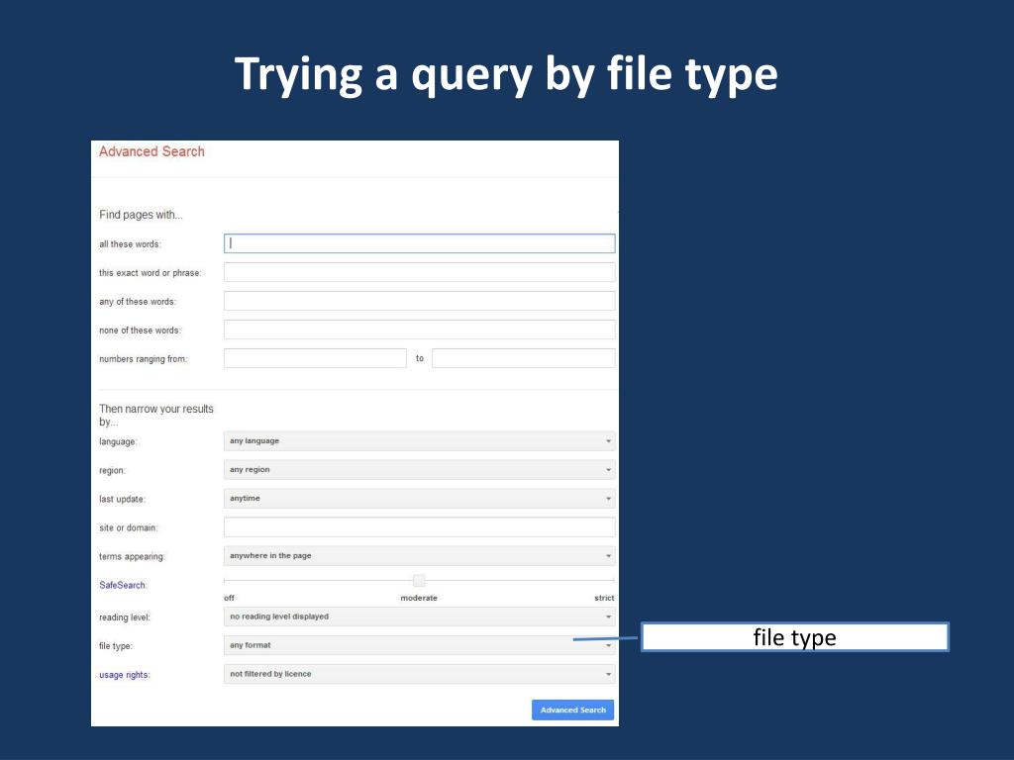The image size is (1014, 760).
Task: Click the 'Find pages with...' heading
Action: (x=141, y=215)
